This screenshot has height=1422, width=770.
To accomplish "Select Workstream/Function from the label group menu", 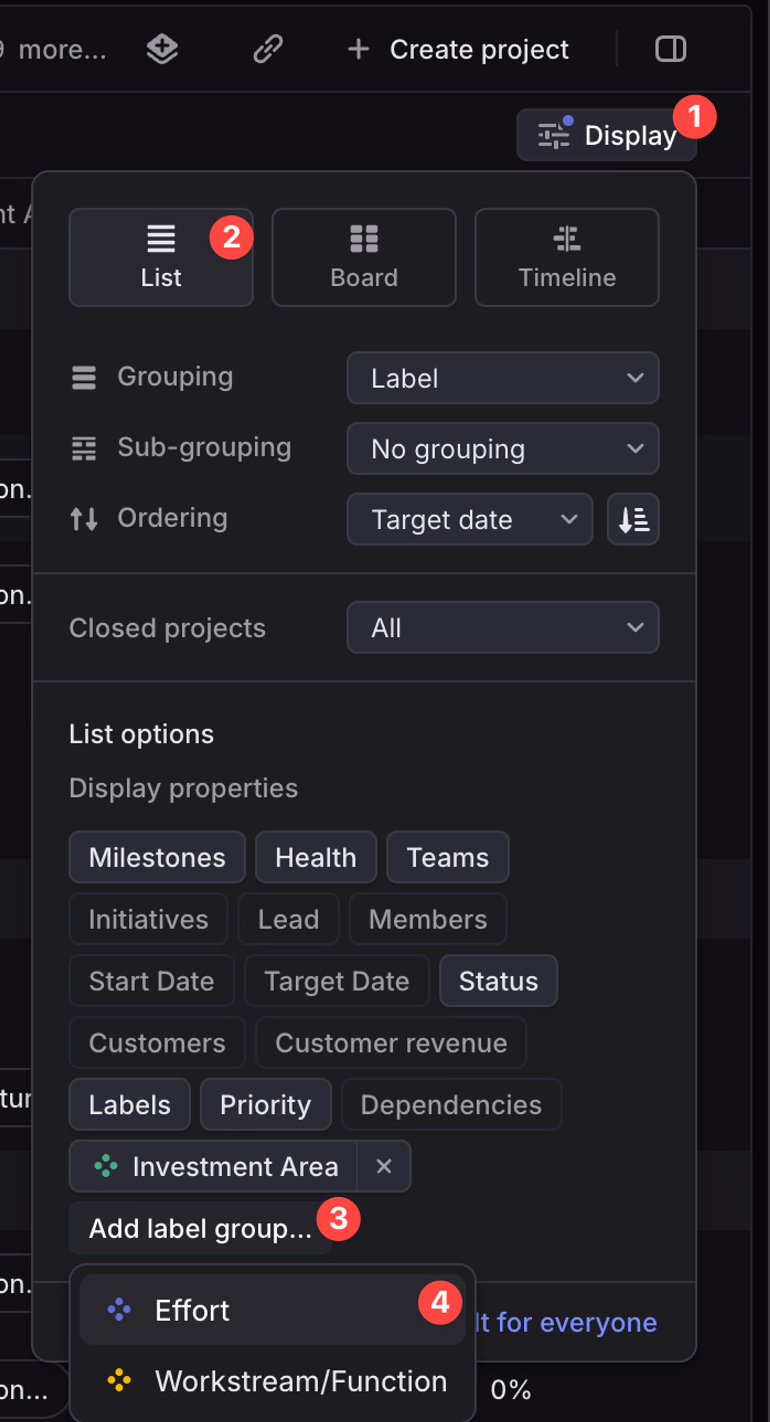I will [301, 1380].
